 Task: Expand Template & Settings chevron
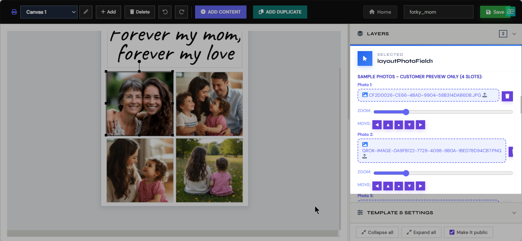pos(514,213)
